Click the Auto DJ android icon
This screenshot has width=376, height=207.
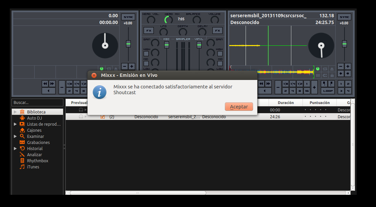tap(22, 118)
